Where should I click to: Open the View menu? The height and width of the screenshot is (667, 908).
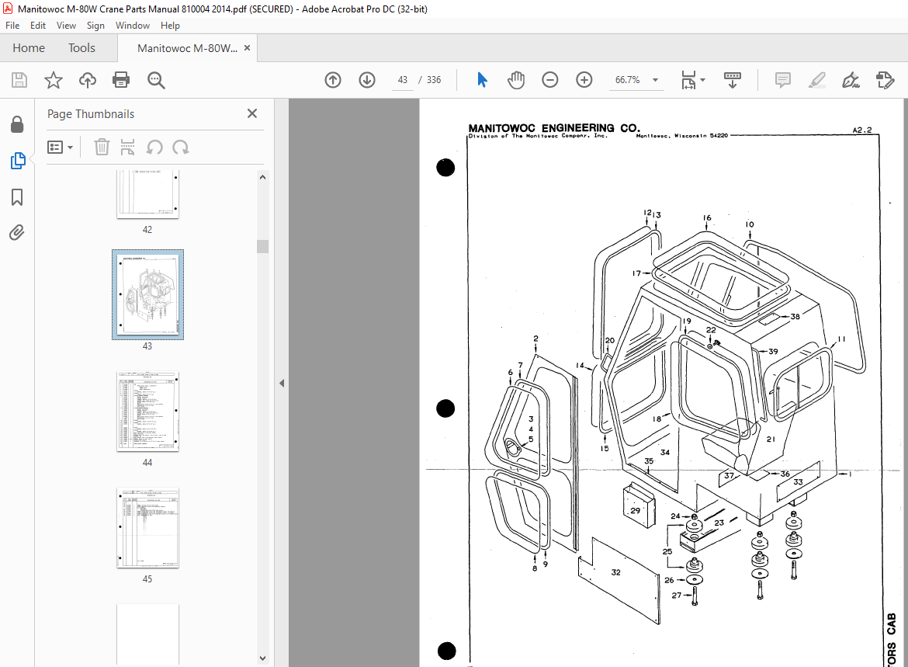click(x=66, y=26)
